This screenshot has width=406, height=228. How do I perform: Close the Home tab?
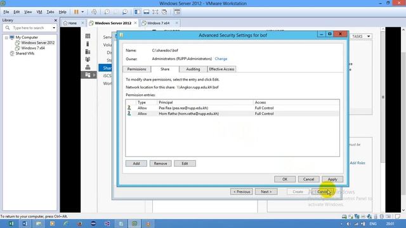(82, 23)
